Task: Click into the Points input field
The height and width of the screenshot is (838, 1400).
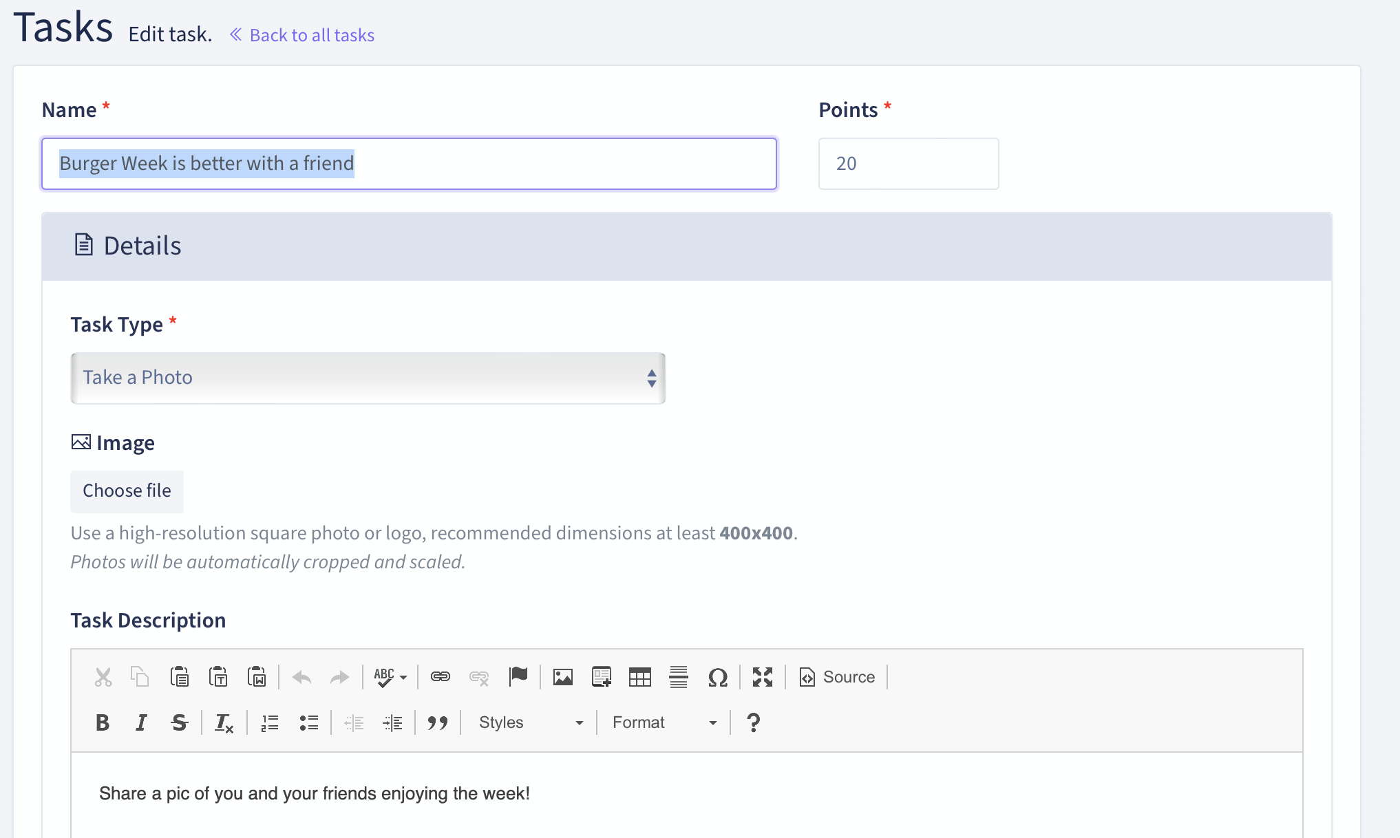Action: coord(909,164)
